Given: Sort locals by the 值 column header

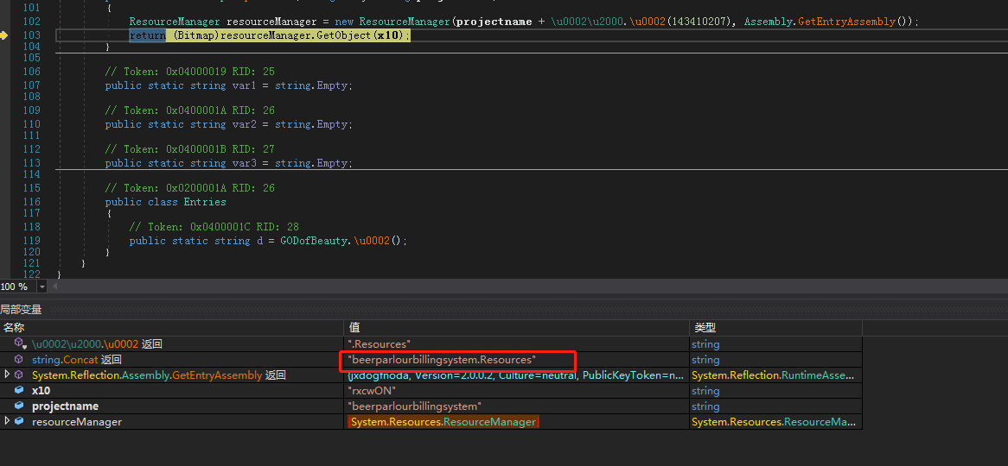Looking at the screenshot, I should (516, 328).
